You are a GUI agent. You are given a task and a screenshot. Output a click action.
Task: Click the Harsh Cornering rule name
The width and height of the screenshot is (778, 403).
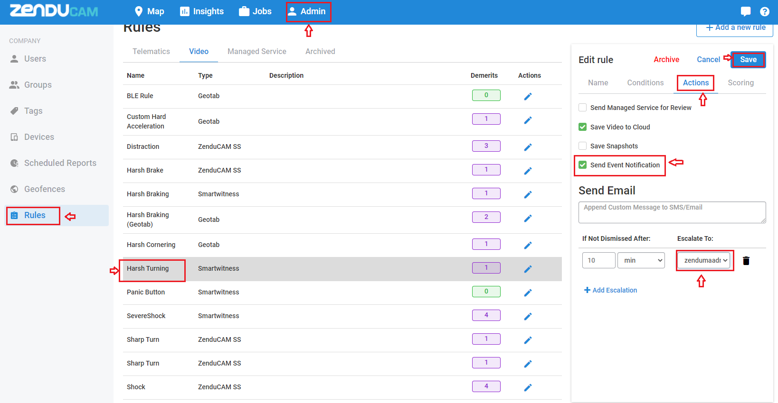[151, 245]
